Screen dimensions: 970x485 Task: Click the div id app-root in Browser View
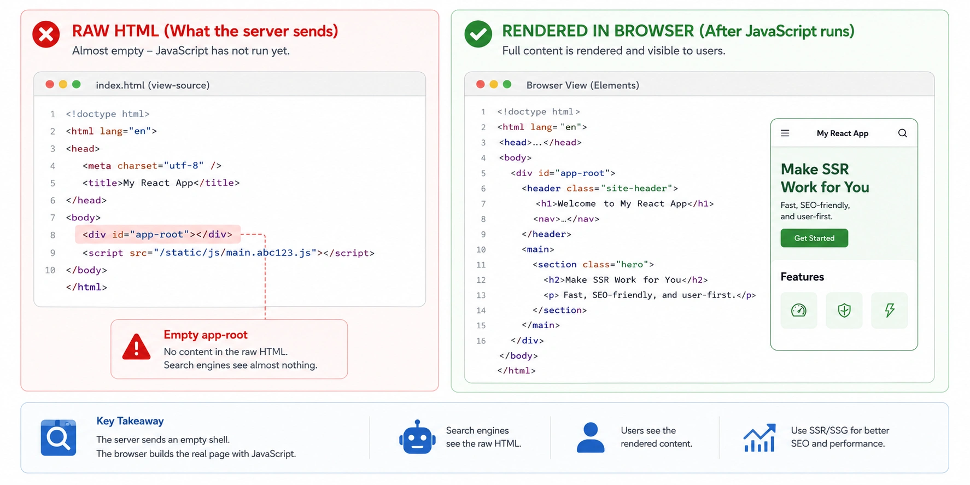tap(563, 173)
